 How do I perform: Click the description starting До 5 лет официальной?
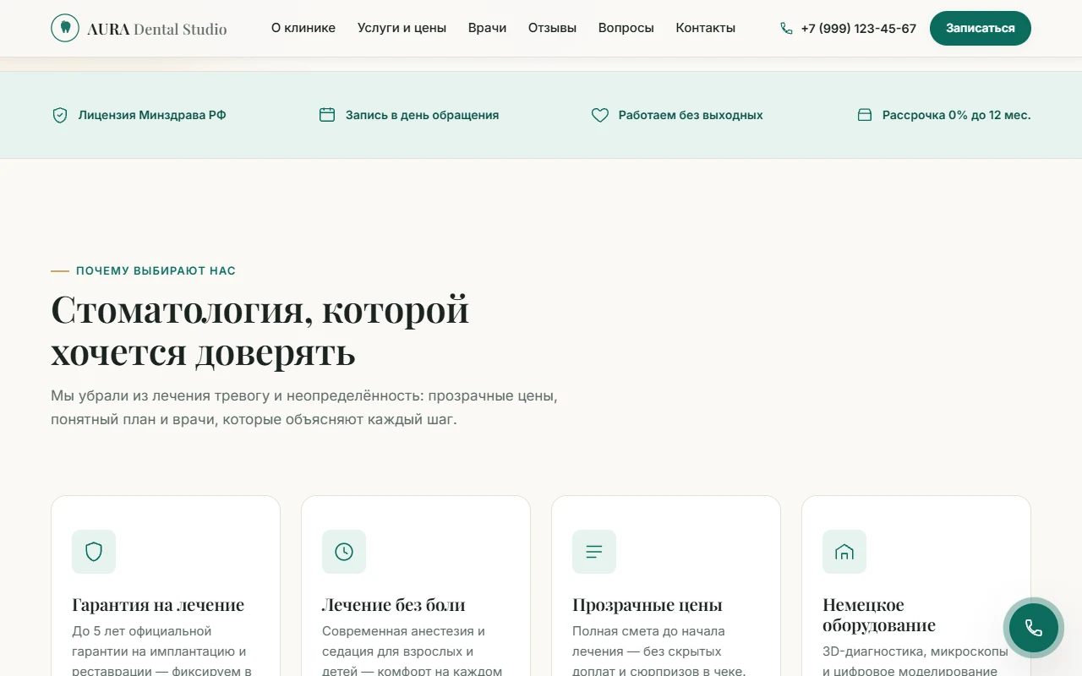(x=161, y=651)
